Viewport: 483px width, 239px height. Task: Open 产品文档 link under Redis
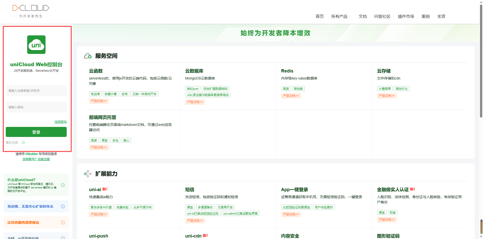coord(291,96)
